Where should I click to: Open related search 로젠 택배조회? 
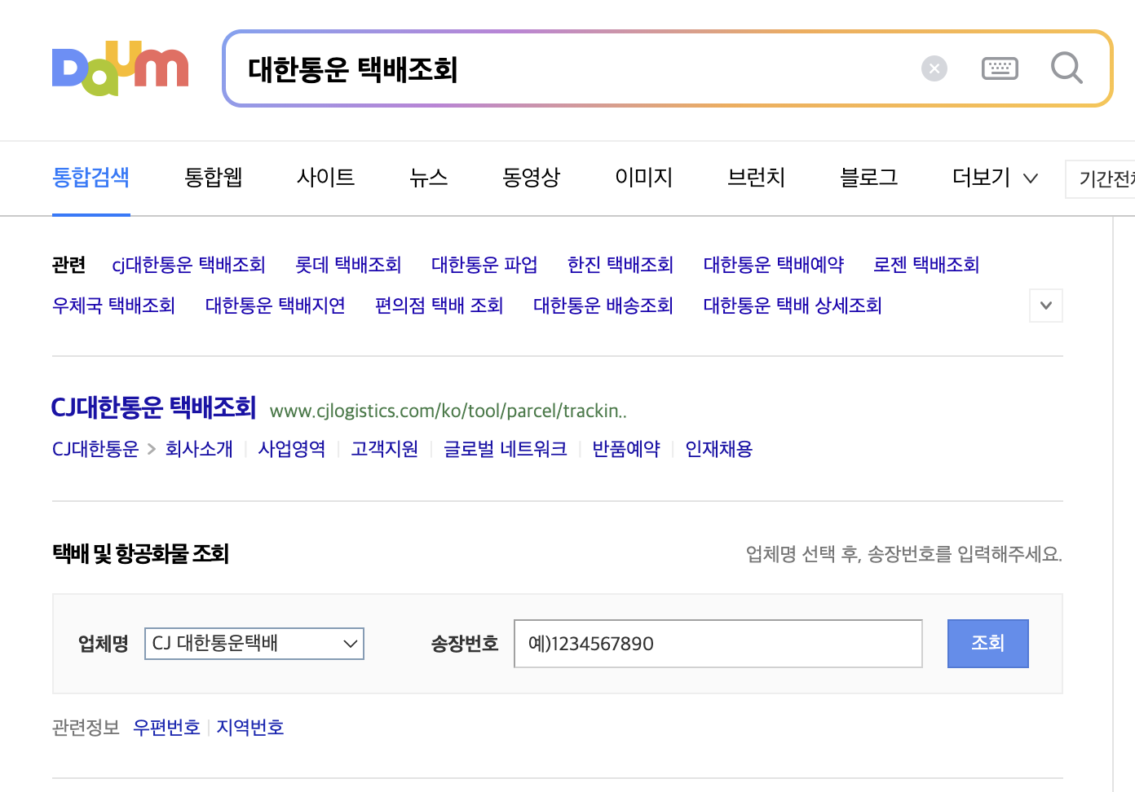coord(926,265)
